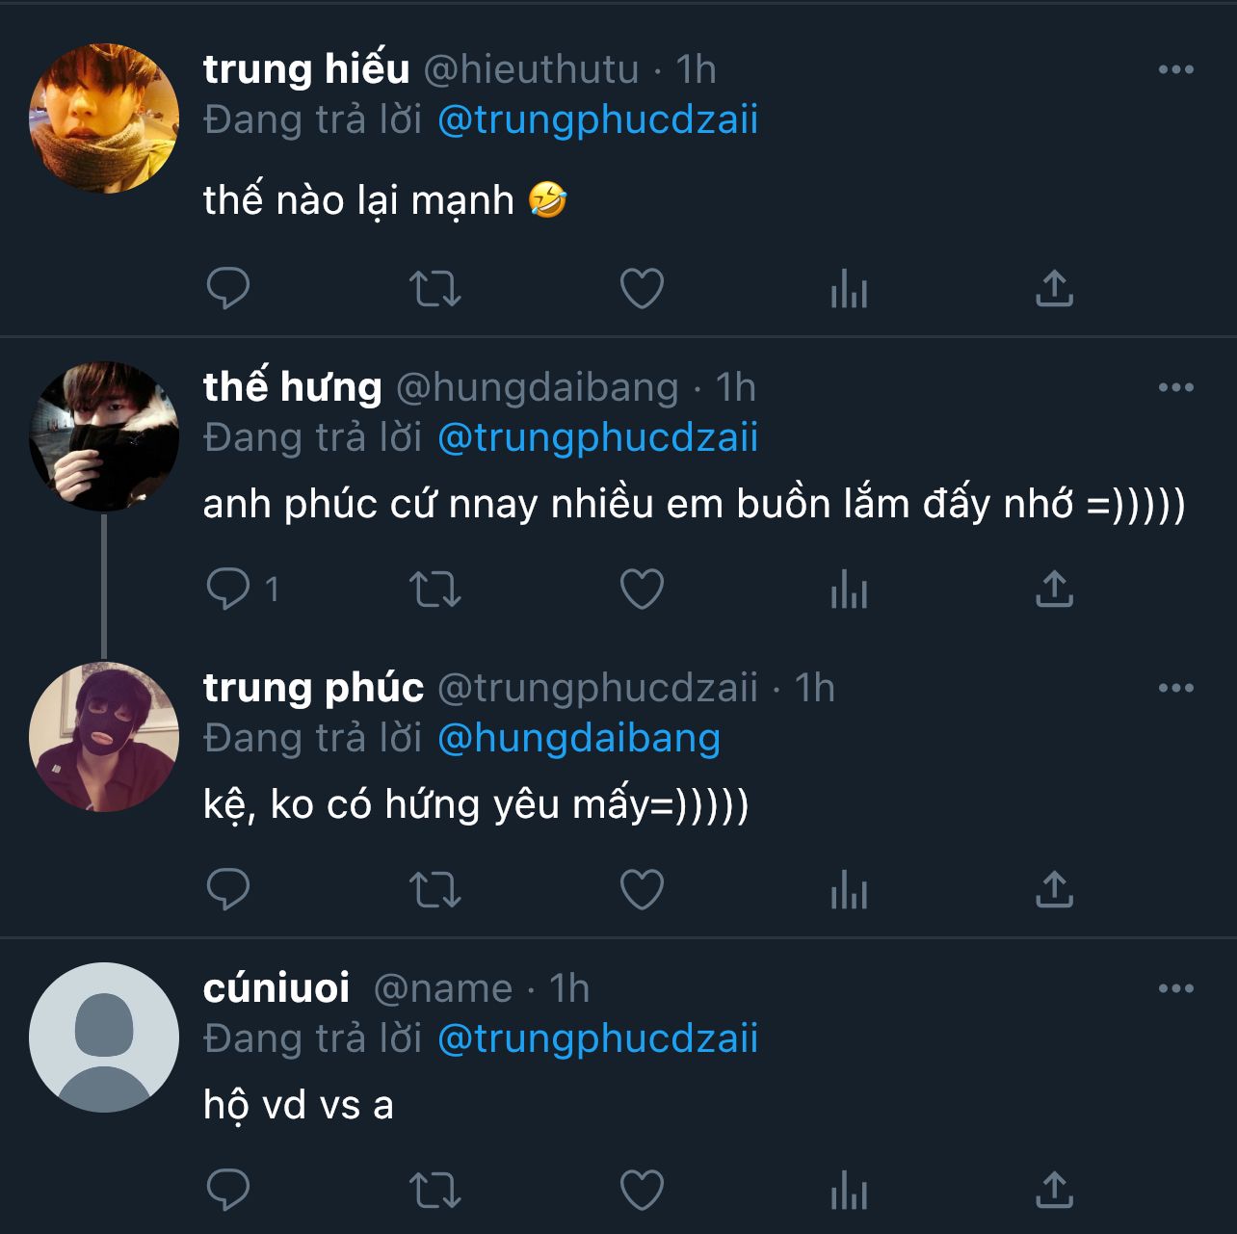Retweet trung phúc's reply
This screenshot has height=1234, width=1237.
435,889
